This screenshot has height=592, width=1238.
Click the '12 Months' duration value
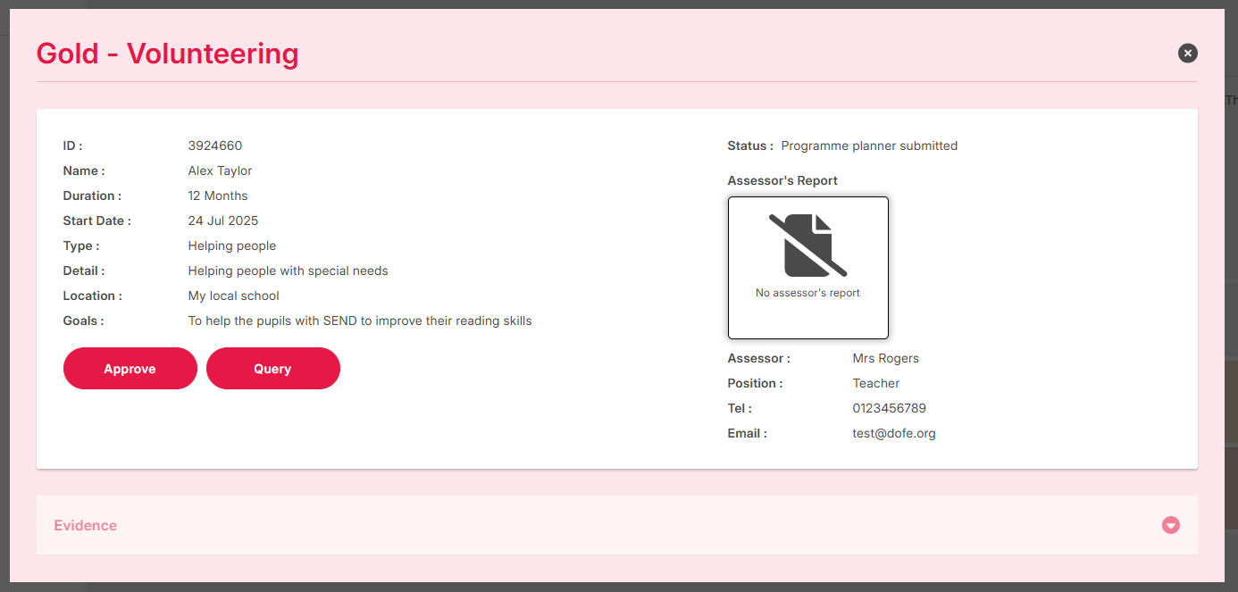[217, 196]
